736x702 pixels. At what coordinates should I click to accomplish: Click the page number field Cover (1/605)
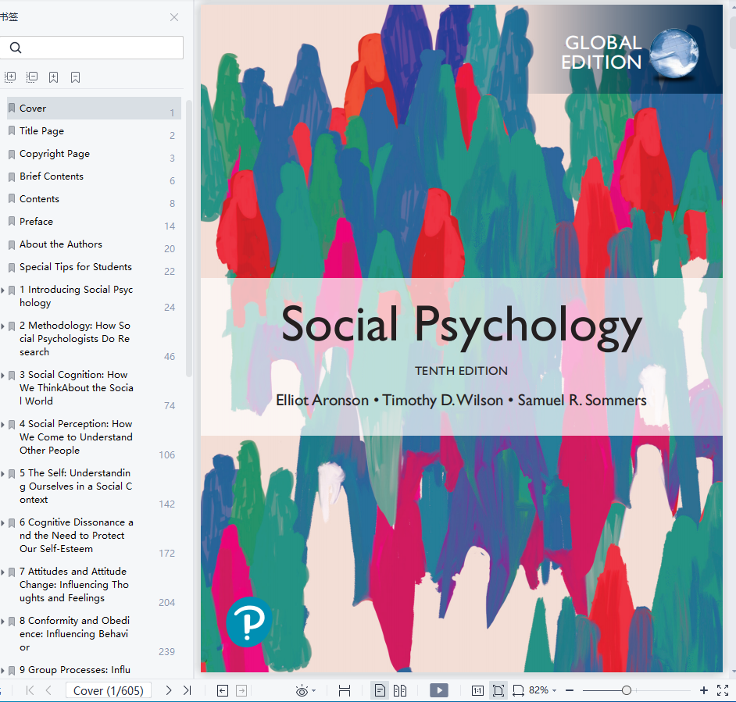[109, 690]
